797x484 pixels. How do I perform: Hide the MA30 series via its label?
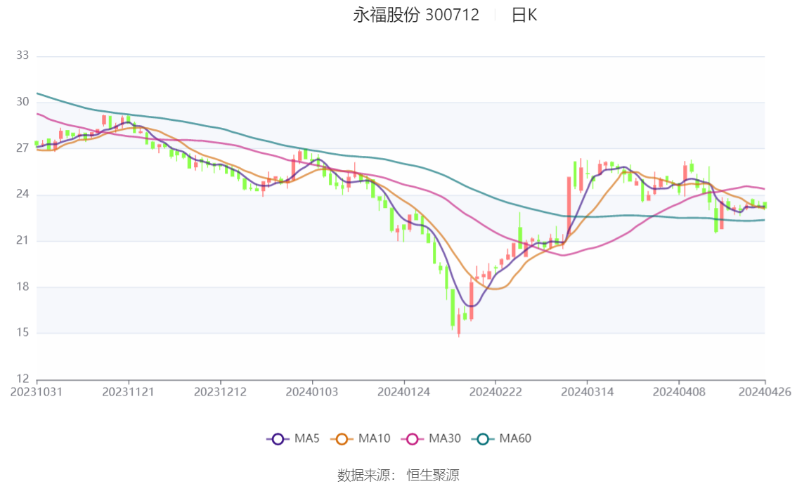445,439
